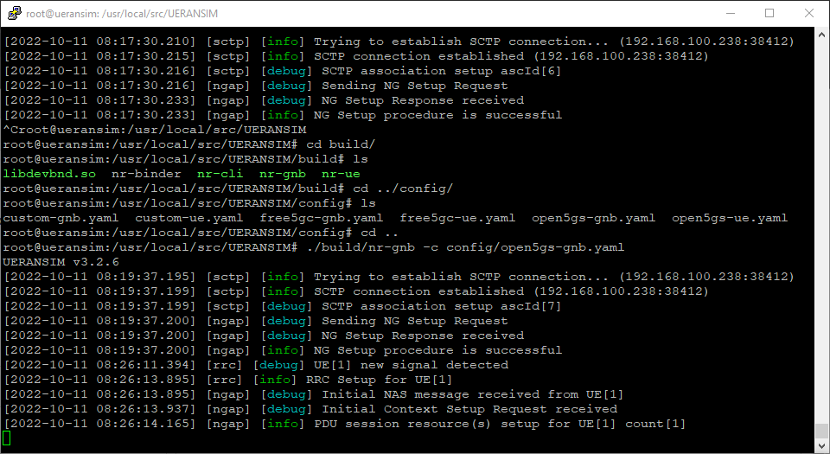The width and height of the screenshot is (830, 454).
Task: Click the 'UERANSIM v3.2.6' version line
Action: pyautogui.click(x=61, y=262)
